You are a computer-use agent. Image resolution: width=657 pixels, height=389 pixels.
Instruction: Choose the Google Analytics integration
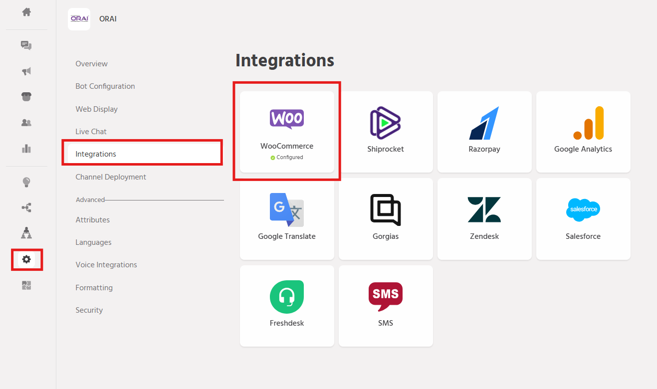pos(583,132)
